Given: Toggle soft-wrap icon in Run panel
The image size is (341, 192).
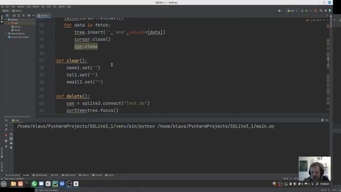Looking at the screenshot, I should tap(11, 134).
